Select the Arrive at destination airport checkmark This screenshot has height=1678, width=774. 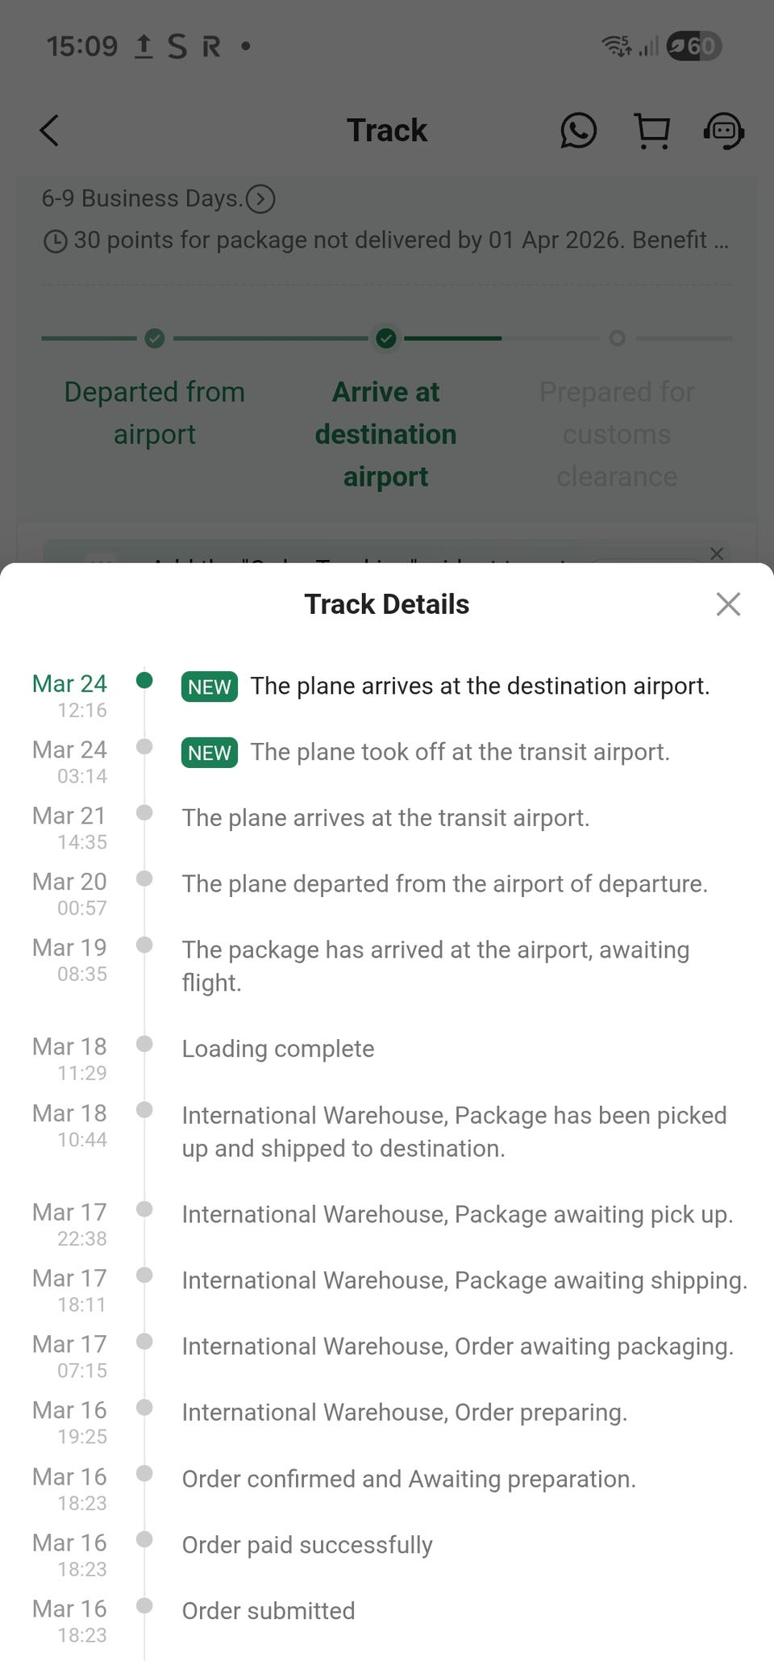[x=386, y=339]
